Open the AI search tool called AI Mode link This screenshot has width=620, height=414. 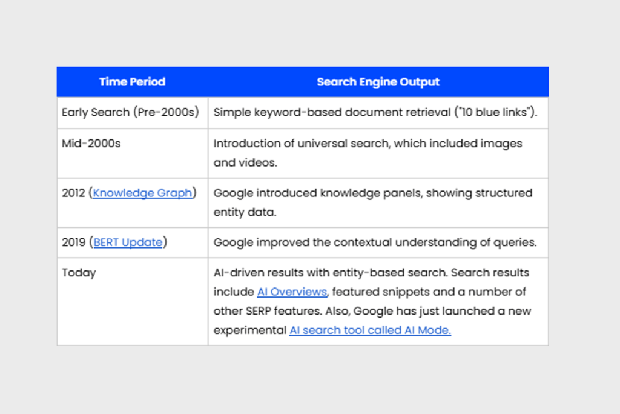pyautogui.click(x=370, y=330)
